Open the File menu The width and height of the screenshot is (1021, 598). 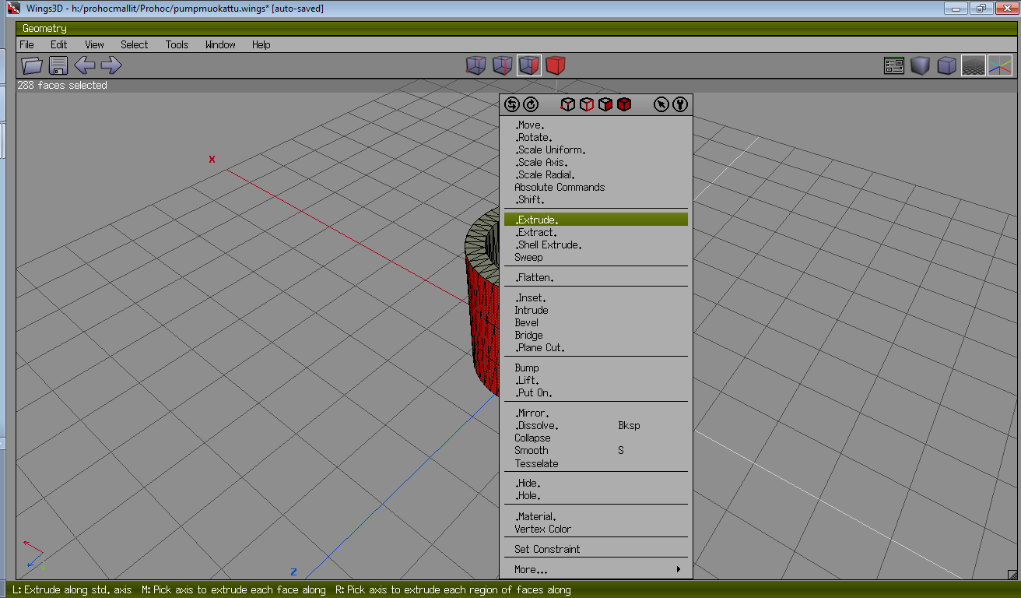26,44
